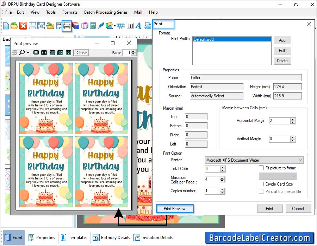The height and width of the screenshot is (246, 317).
Task: Select six-pages layout icon in Print preview
Action: click(69, 53)
